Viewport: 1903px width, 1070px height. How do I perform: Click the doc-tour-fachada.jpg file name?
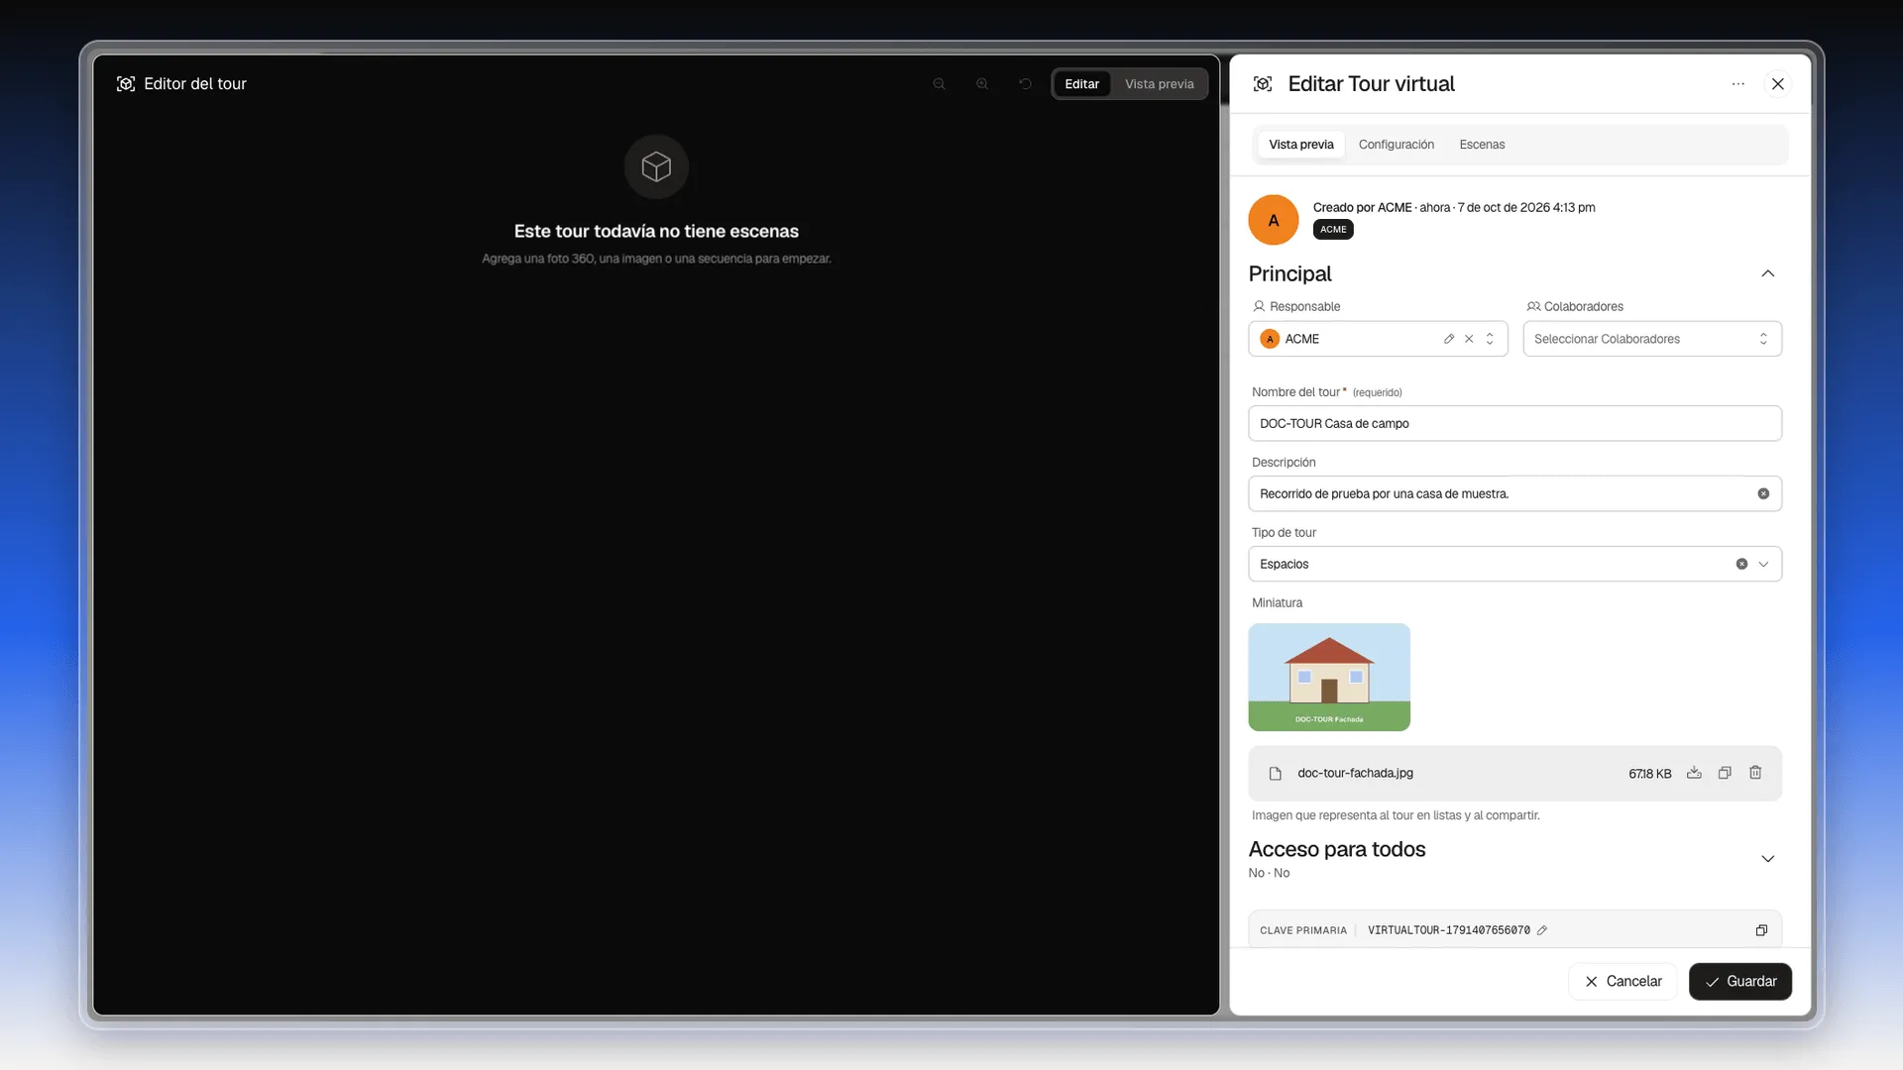click(1355, 773)
